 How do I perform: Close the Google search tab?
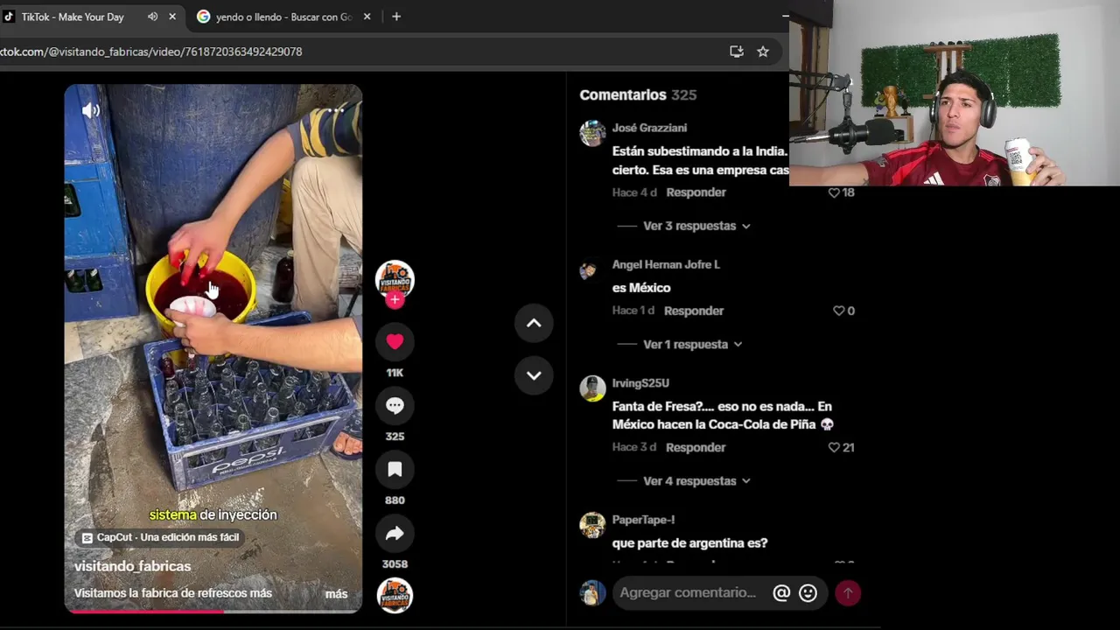click(367, 17)
